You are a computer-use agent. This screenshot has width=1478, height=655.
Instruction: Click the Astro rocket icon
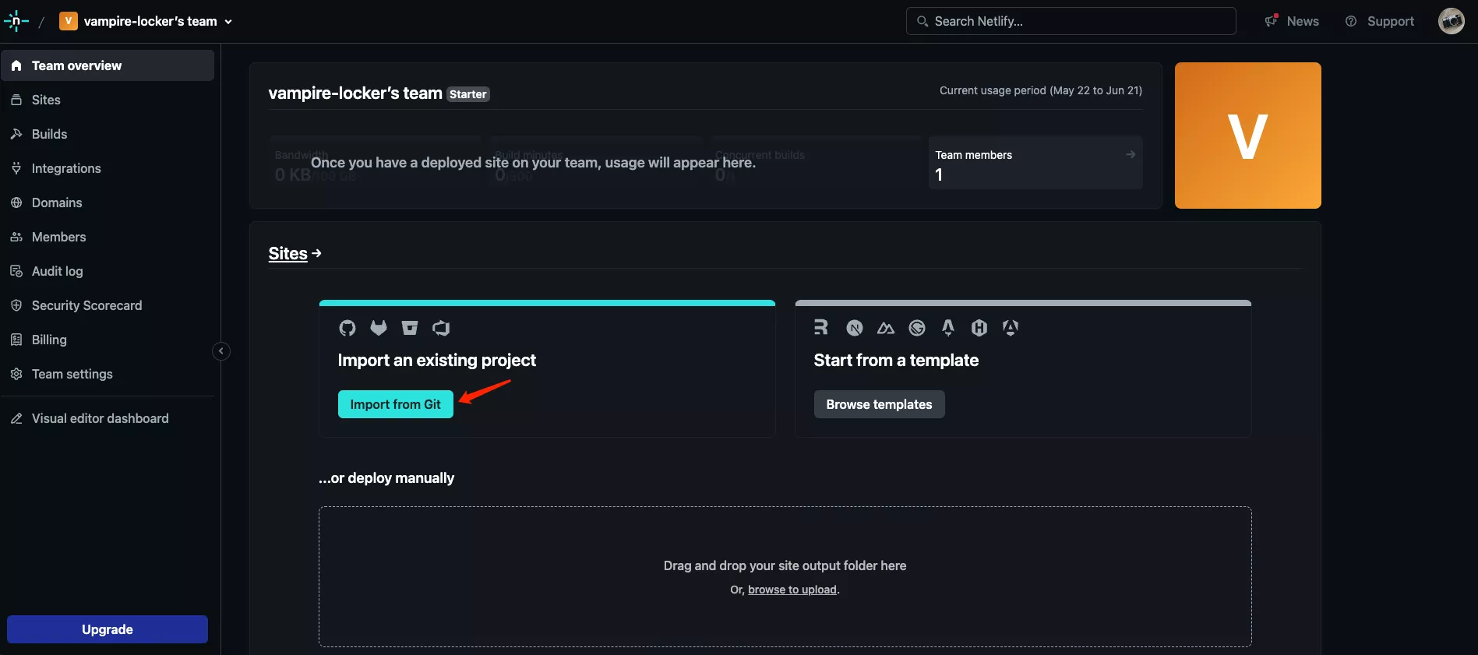[948, 328]
